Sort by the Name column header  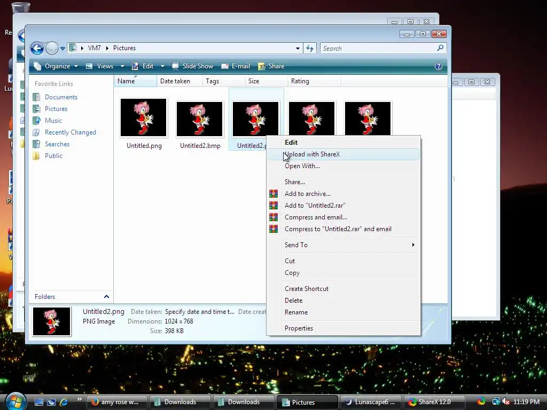point(135,81)
